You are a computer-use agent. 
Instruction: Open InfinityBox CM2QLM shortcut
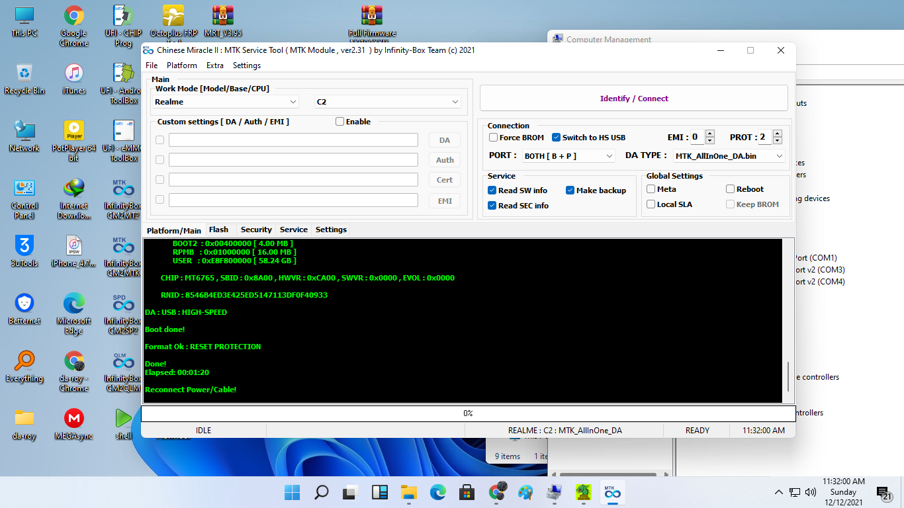[x=123, y=372]
